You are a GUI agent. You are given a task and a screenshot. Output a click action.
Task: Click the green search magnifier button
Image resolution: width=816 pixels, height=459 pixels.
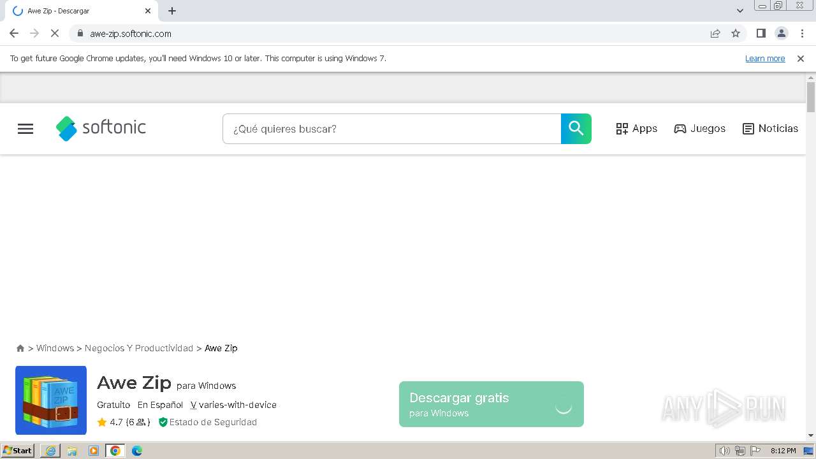tap(576, 129)
